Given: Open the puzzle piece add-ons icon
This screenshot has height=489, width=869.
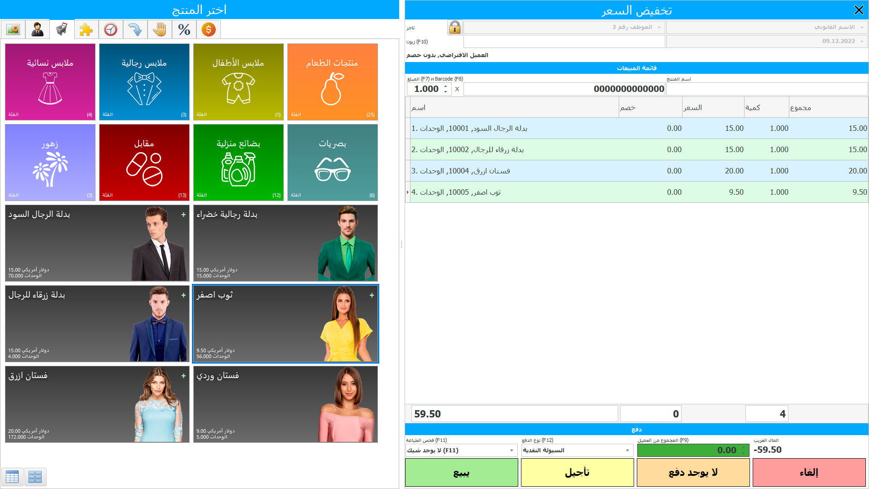Looking at the screenshot, I should pos(86,29).
